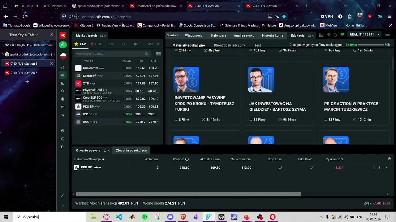Open Tree Style Tab dropdown menu
The height and width of the screenshot is (222, 396).
pos(24,35)
